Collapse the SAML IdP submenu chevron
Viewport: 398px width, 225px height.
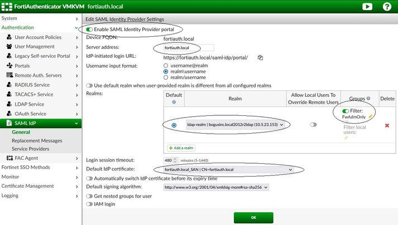pyautogui.click(x=76, y=124)
